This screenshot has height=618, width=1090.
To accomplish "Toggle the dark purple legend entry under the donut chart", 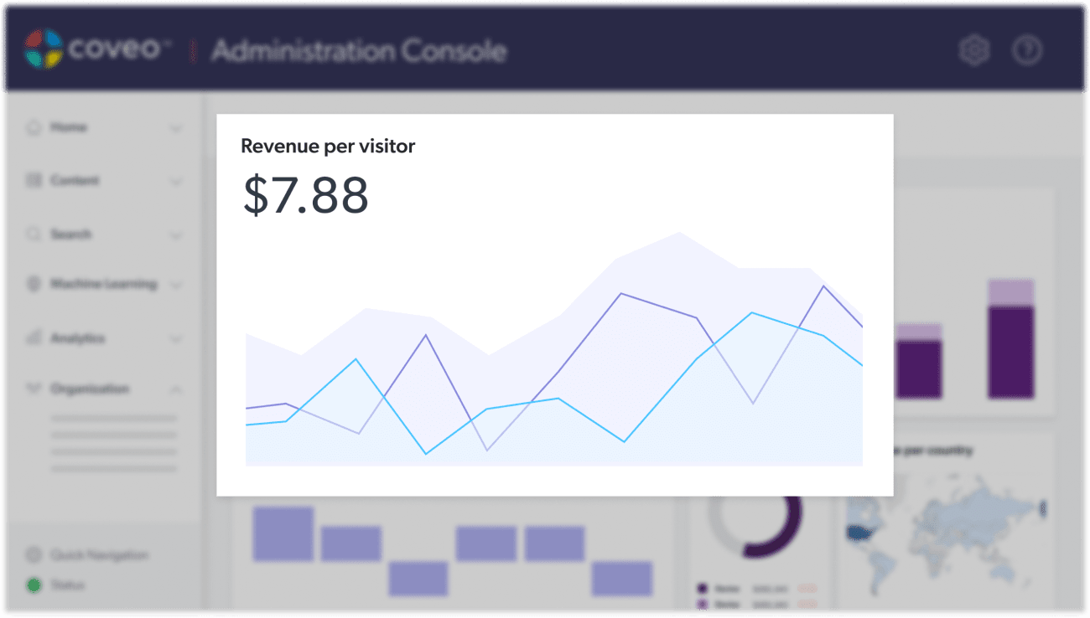I will click(x=702, y=589).
